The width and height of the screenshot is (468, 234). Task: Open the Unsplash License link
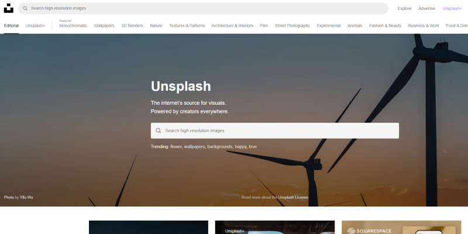point(293,197)
